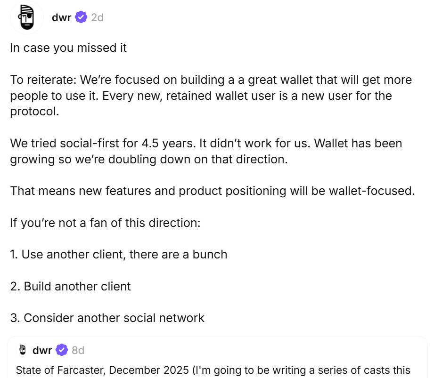This screenshot has height=378, width=434.
Task: Open the dwr username in the quoted cast
Action: point(42,350)
